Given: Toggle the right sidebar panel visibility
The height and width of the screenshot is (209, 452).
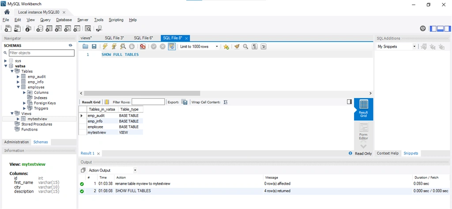Looking at the screenshot, I should coord(448,29).
